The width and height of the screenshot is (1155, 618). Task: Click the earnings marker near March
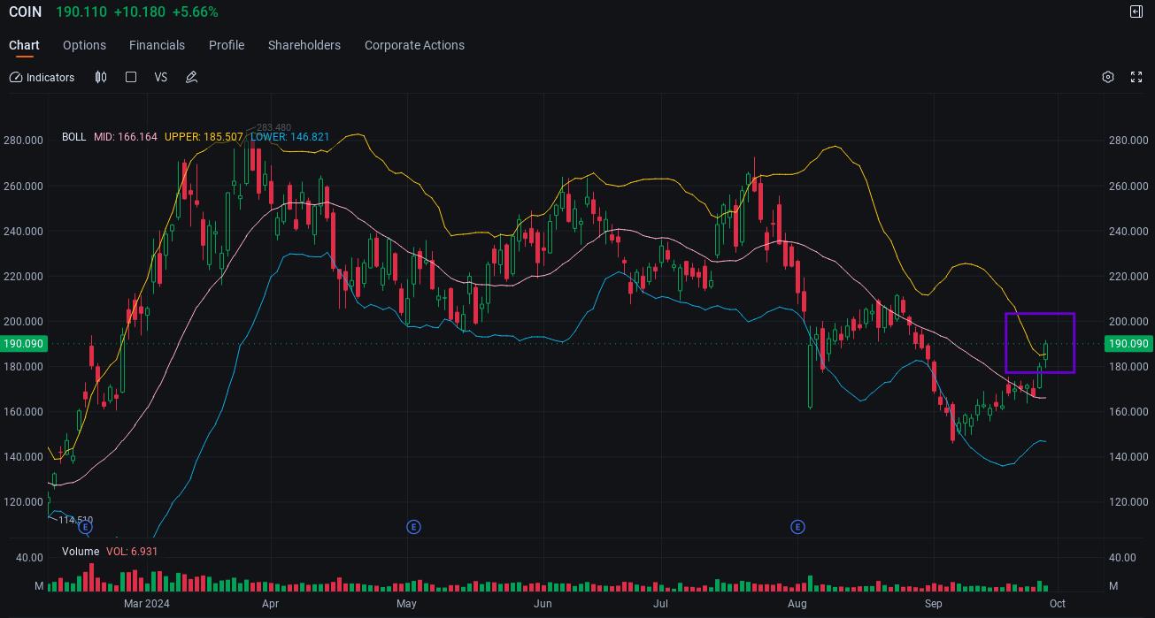[85, 527]
